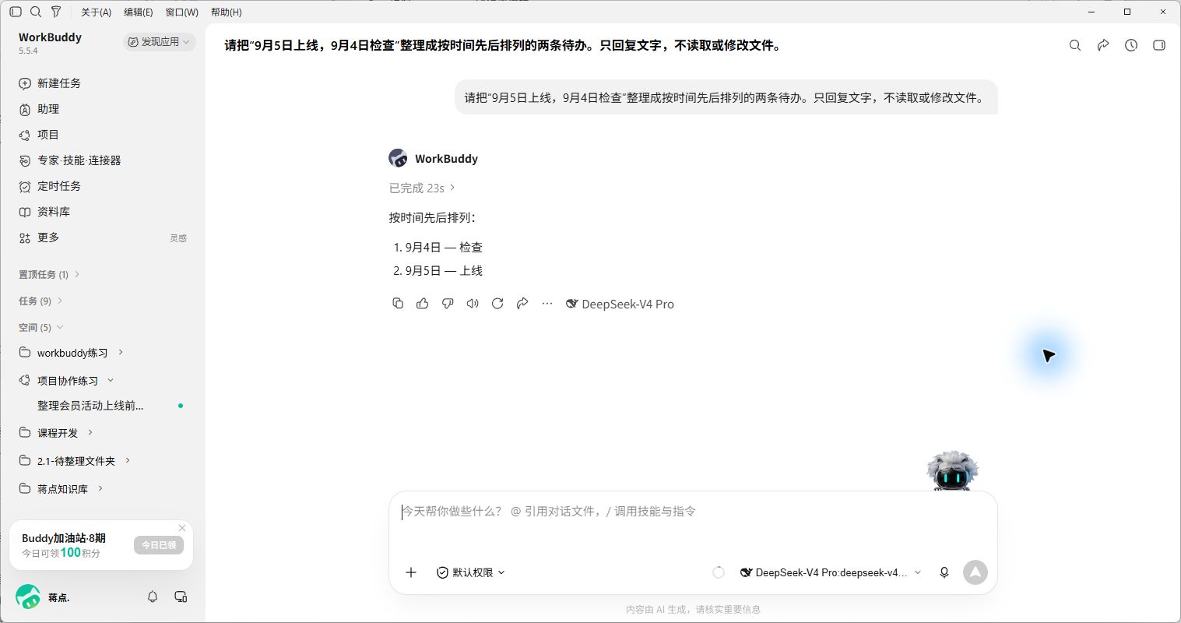
Task: Open the notifications bell icon
Action: tap(153, 597)
